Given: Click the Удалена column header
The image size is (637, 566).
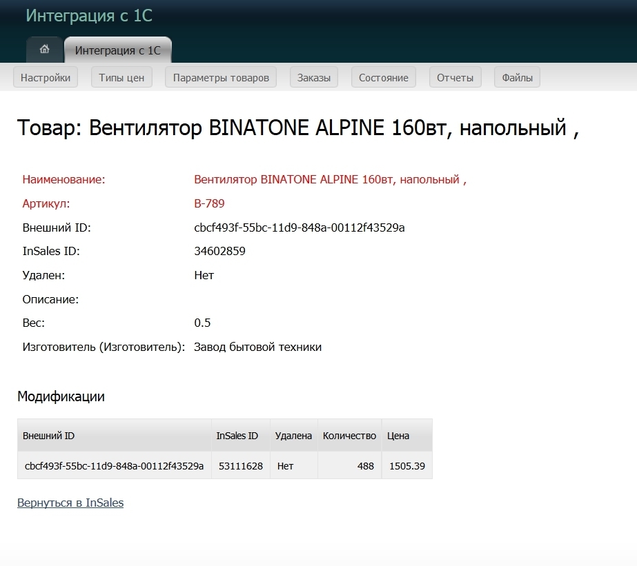Looking at the screenshot, I should (293, 436).
